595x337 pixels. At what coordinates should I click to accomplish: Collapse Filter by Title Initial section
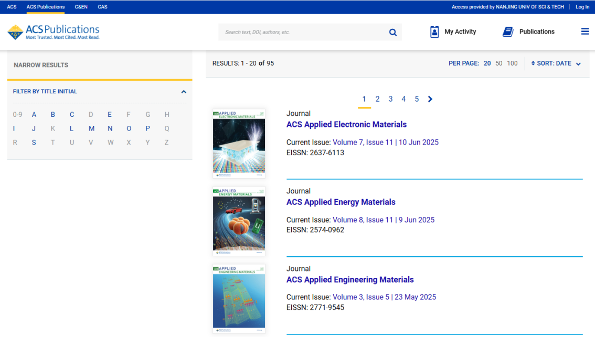184,92
